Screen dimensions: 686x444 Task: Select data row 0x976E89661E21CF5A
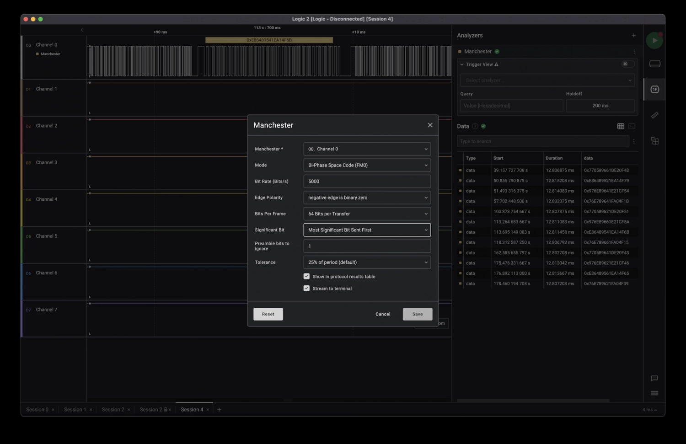tap(547, 222)
